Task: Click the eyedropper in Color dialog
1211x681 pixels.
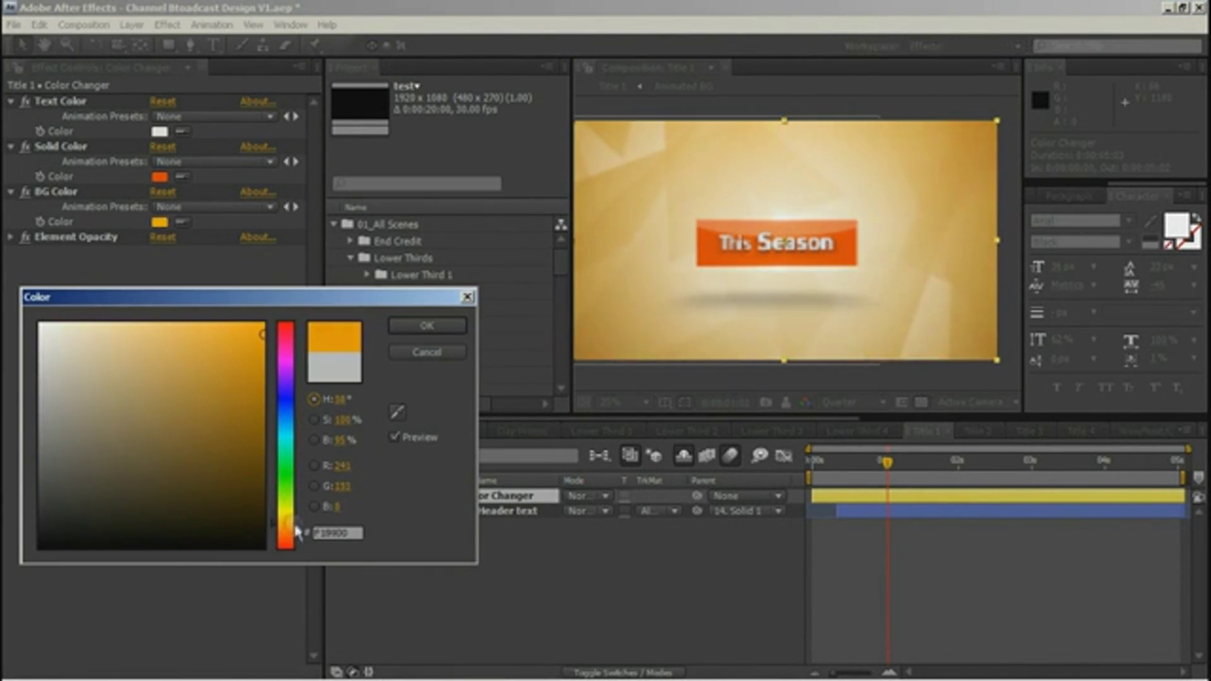Action: click(x=397, y=412)
